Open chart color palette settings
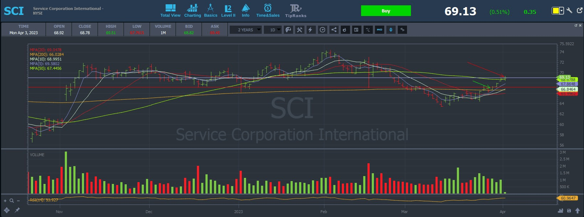 (x=288, y=30)
